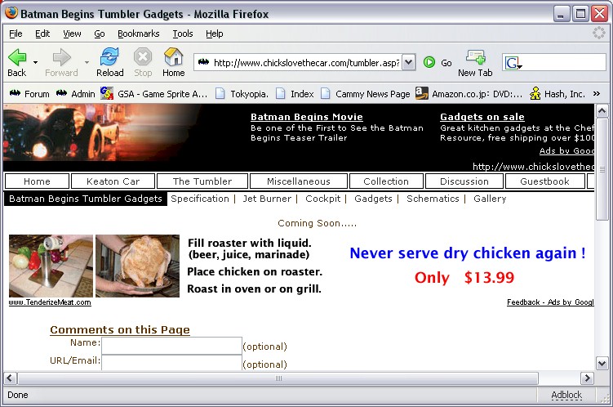Open the Forward history dropdown arrow
Screen dimensions: 613x407
[87, 62]
